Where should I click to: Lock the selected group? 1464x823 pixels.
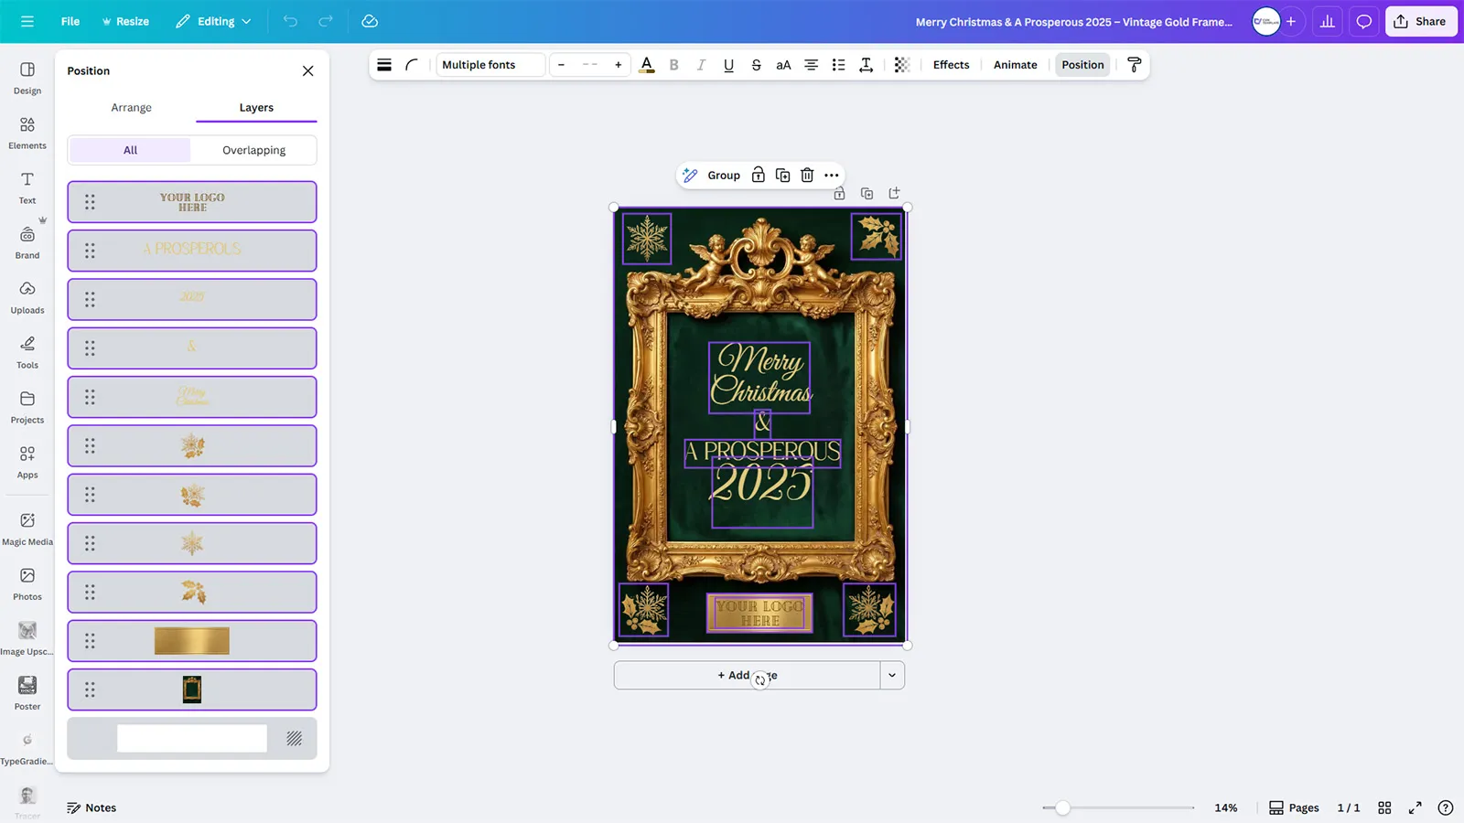(757, 175)
